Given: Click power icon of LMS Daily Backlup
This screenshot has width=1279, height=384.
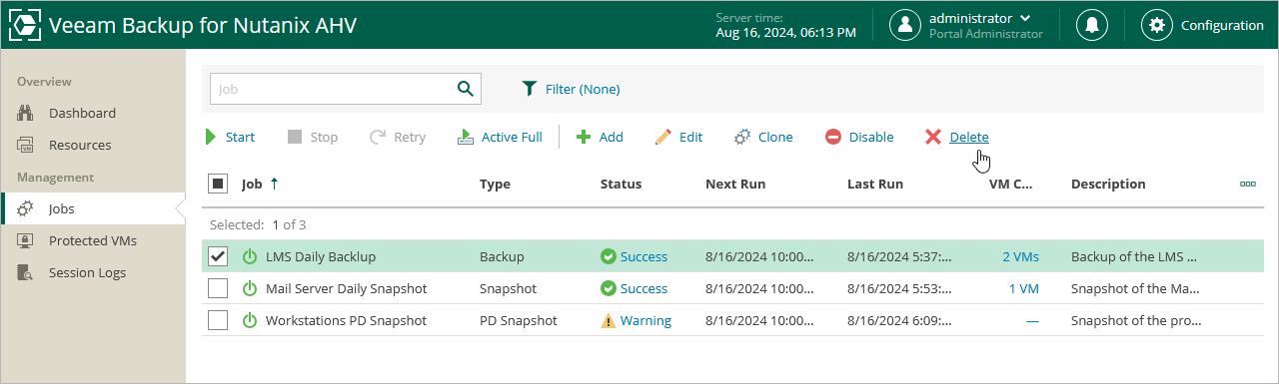Looking at the screenshot, I should (x=250, y=256).
